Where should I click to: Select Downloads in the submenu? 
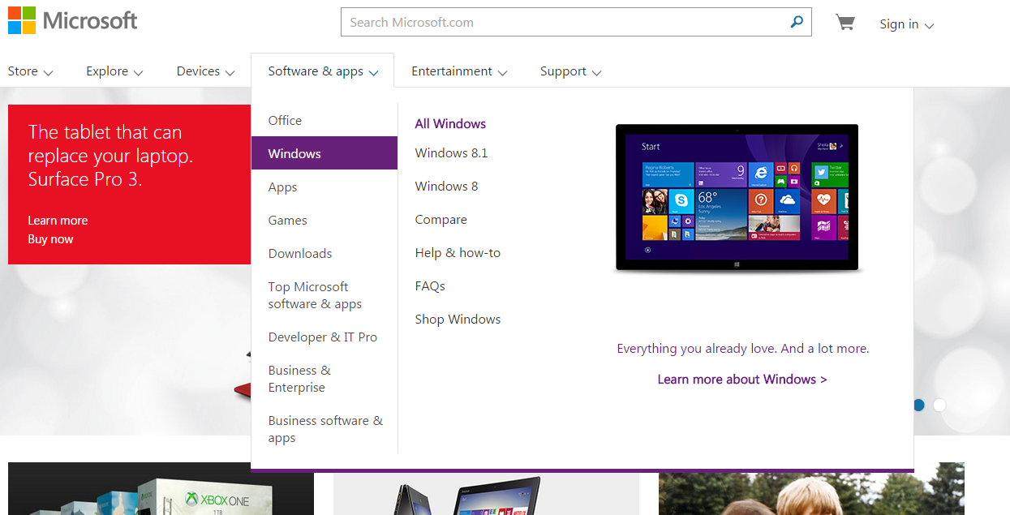pos(300,254)
